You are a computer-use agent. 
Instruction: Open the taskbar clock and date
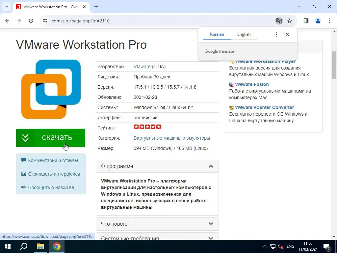pos(308,246)
